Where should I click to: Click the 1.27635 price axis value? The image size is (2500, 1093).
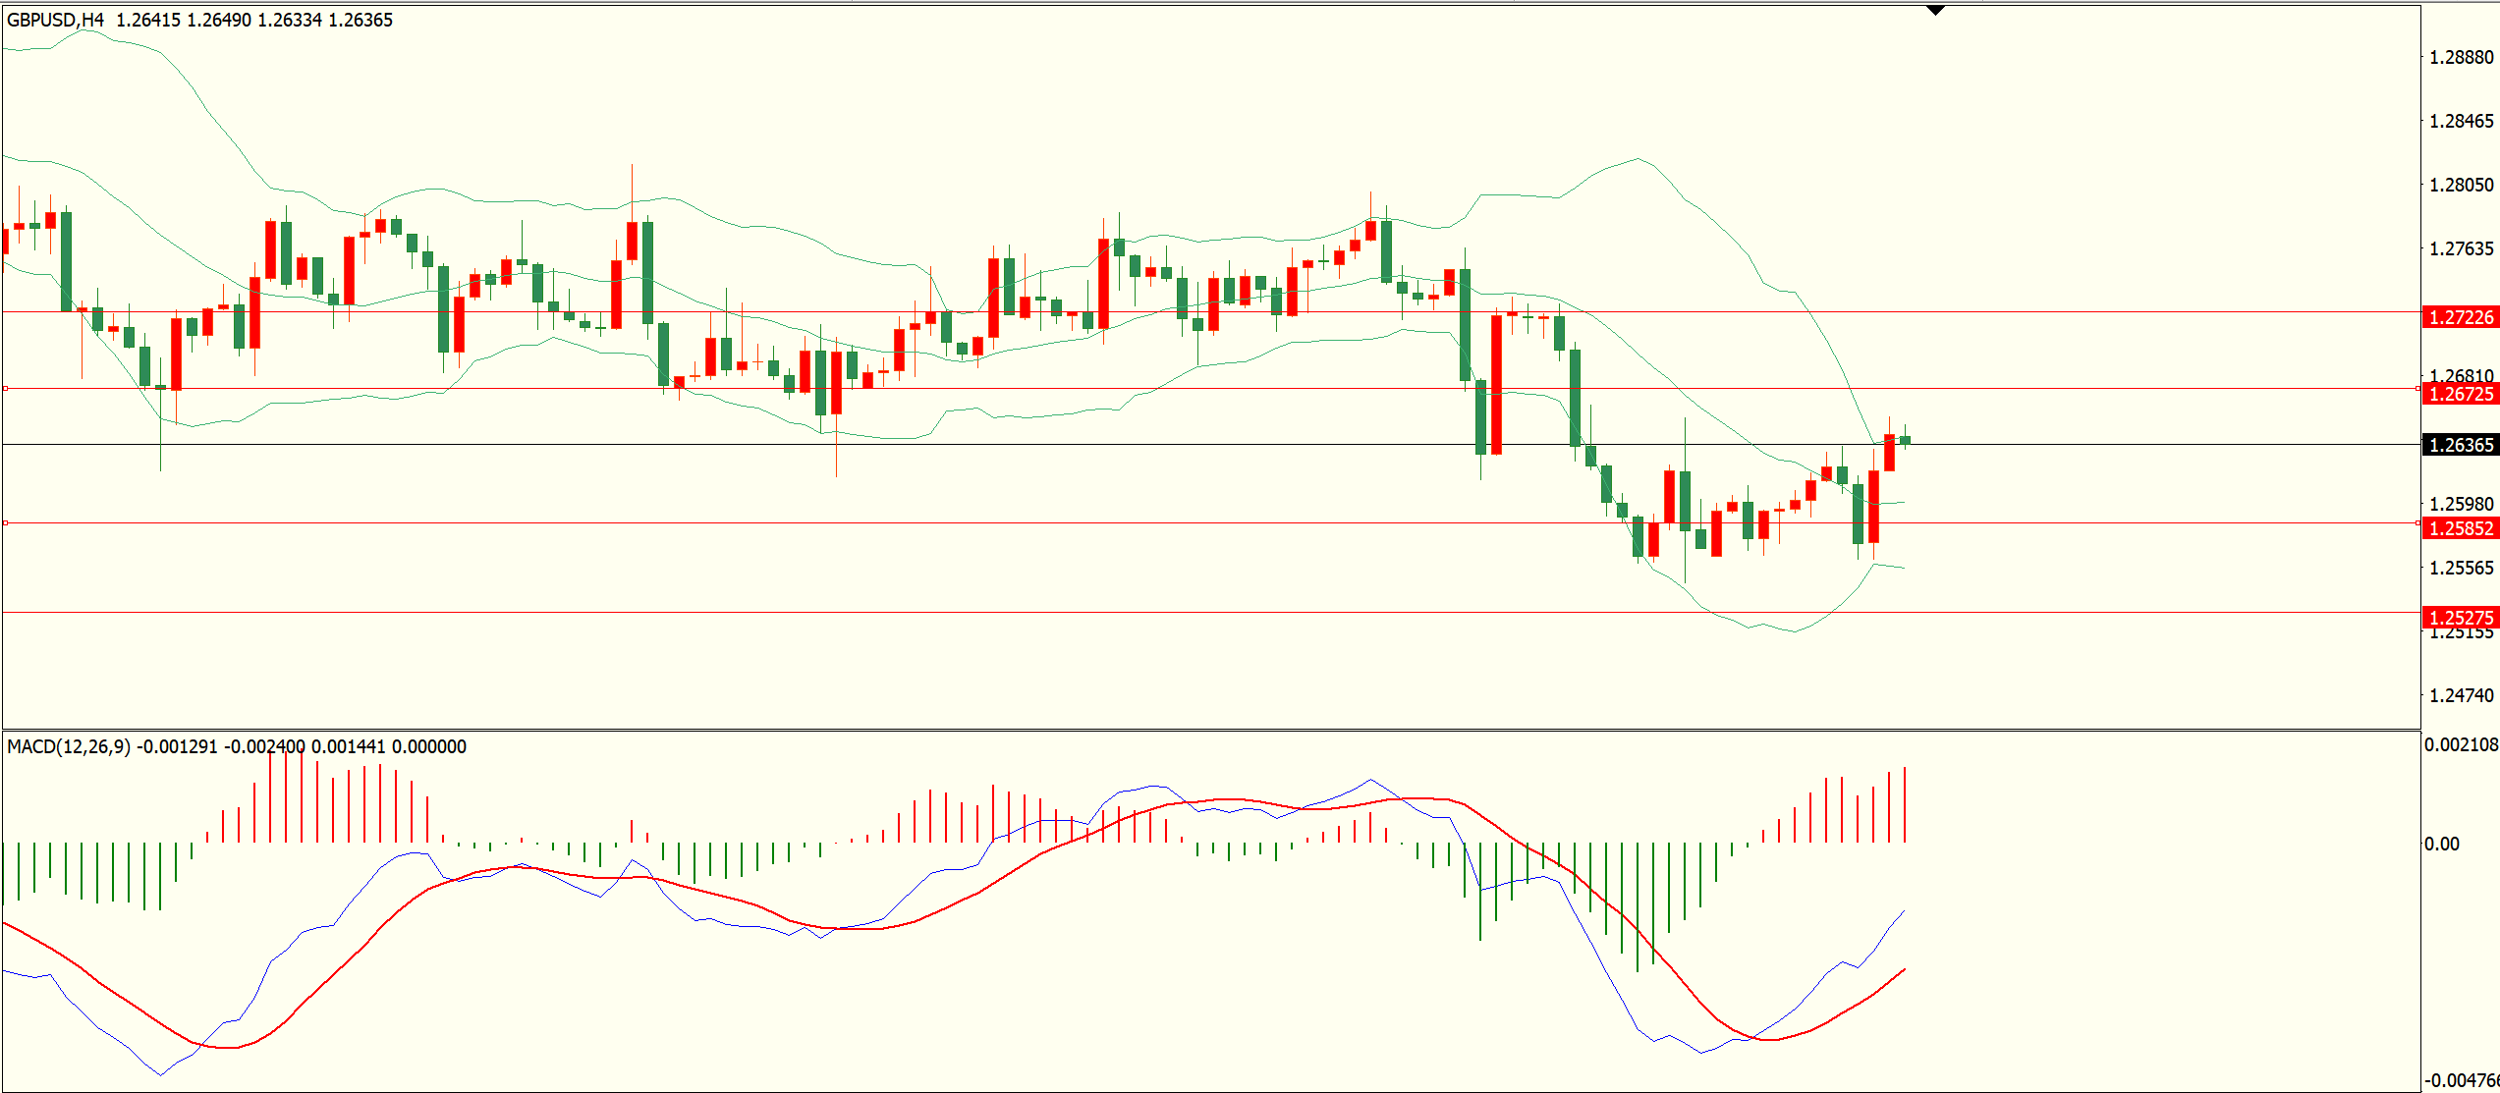(x=2461, y=248)
